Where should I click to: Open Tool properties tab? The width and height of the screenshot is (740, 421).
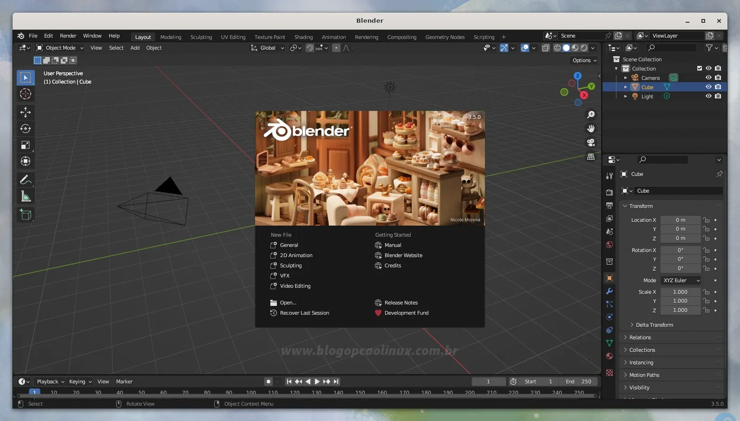[x=609, y=176]
